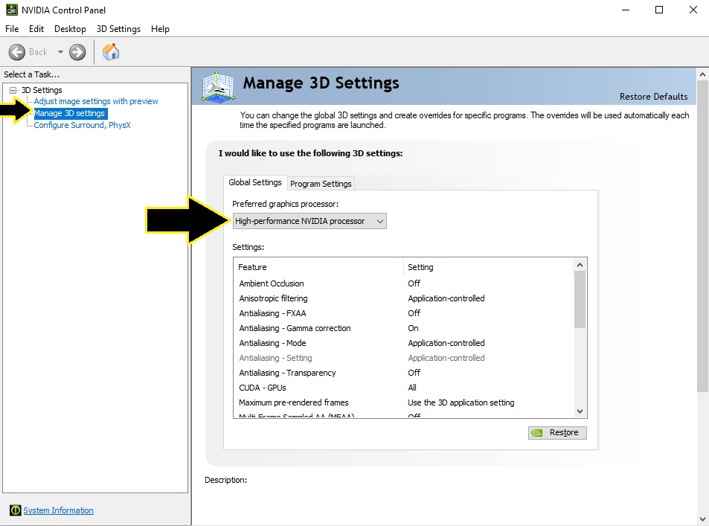709x526 pixels.
Task: Click the Restore button
Action: 557,433
